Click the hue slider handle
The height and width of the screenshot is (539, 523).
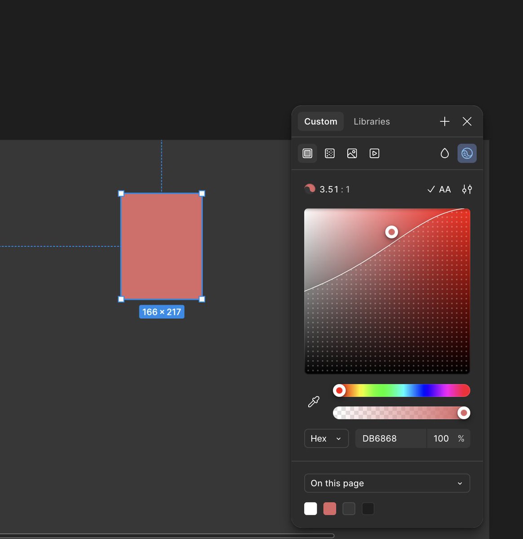(340, 391)
